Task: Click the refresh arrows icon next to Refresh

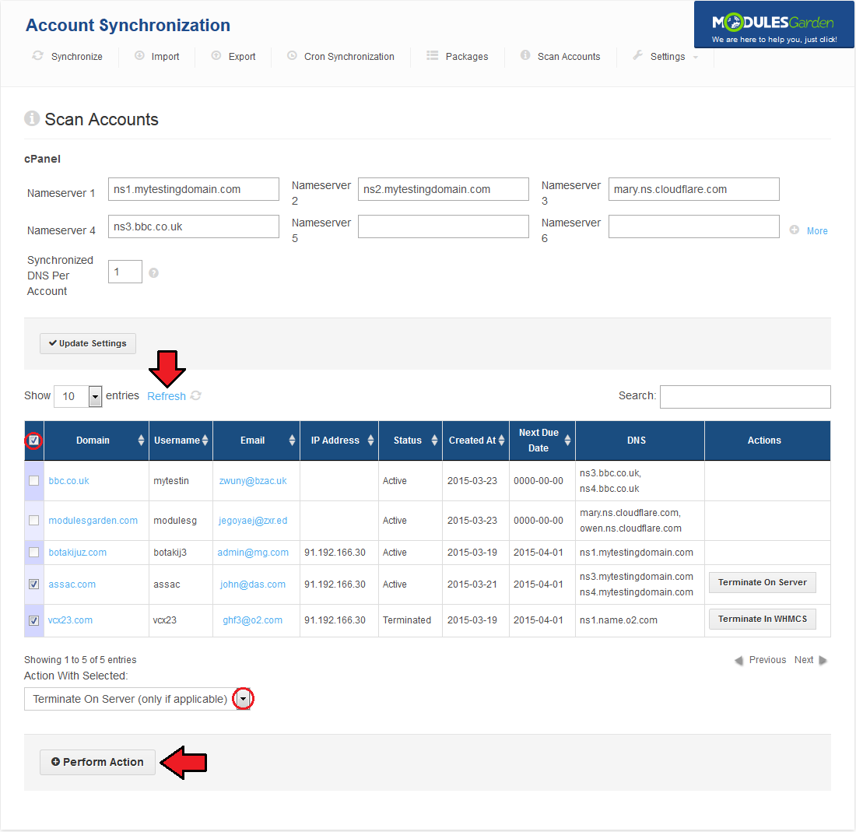Action: [196, 396]
